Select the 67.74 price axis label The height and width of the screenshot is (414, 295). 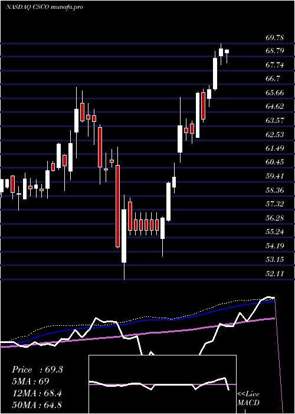click(275, 64)
